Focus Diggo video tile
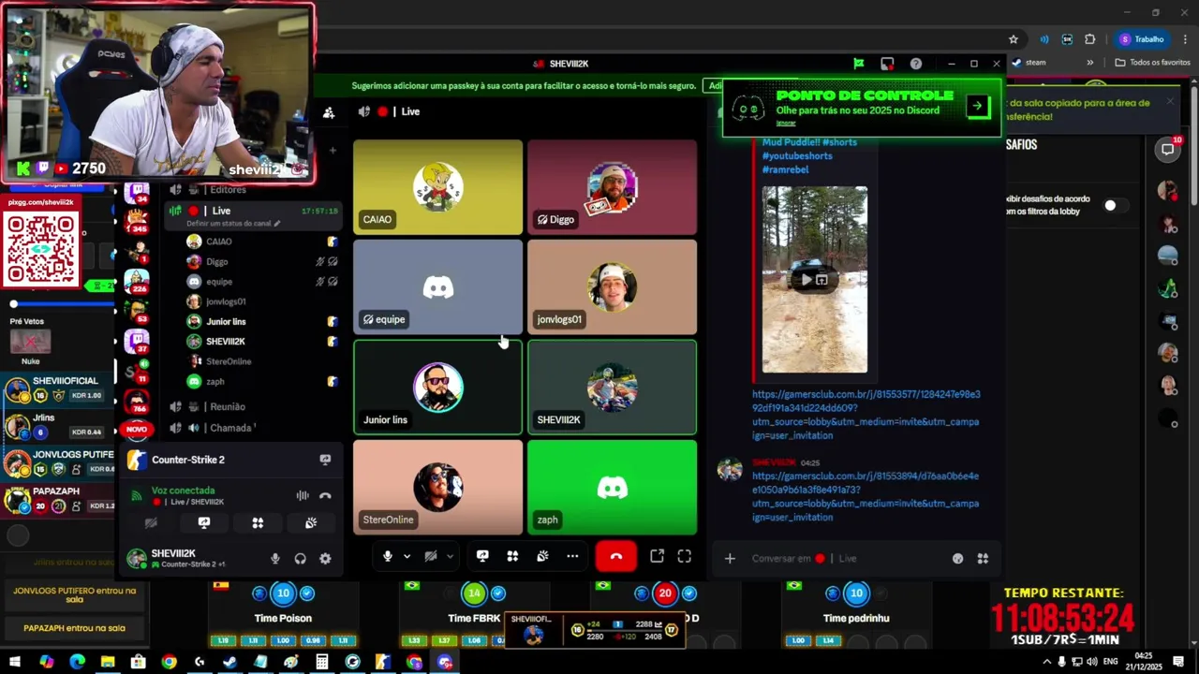The image size is (1199, 674). click(x=612, y=187)
